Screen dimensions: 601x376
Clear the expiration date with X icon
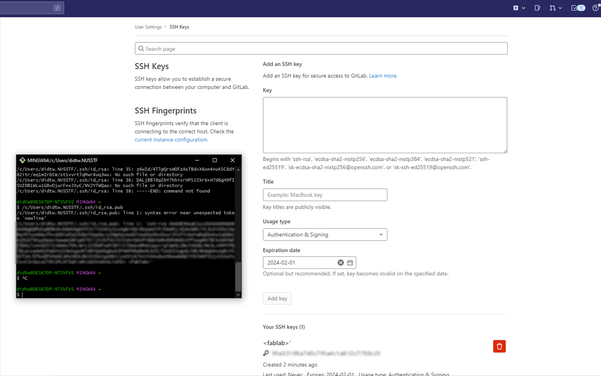[341, 263]
